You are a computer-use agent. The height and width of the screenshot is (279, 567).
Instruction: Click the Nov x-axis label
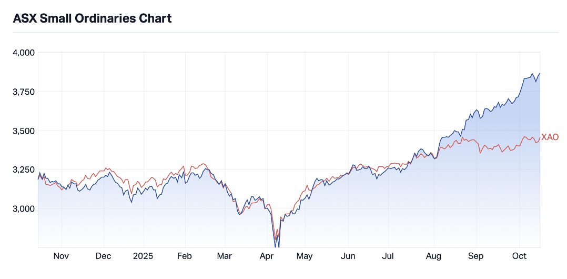(62, 256)
